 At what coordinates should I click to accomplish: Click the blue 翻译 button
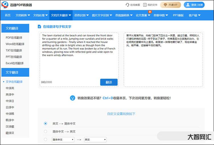pyautogui.click(x=109, y=82)
